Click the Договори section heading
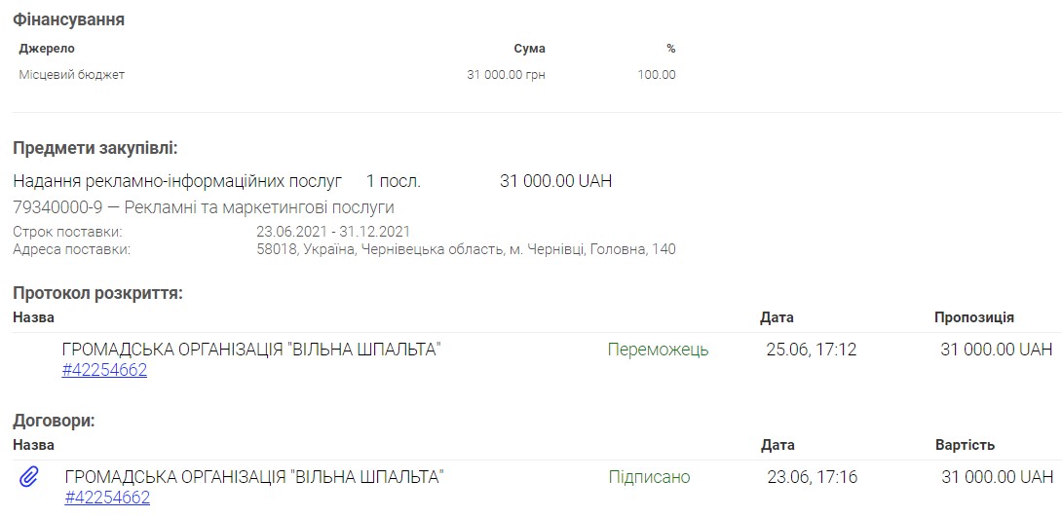Viewport: 1062px width, 517px height. click(54, 421)
